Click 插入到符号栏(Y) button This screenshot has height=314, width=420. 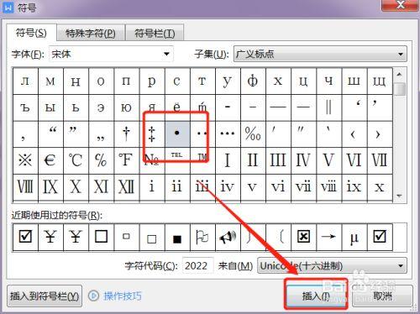pyautogui.click(x=45, y=296)
